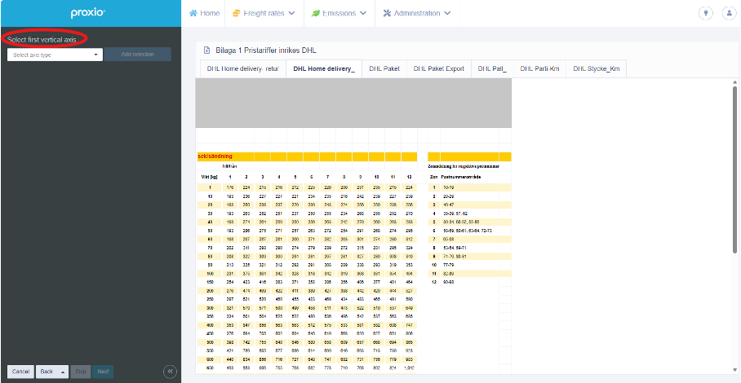Click the Add selection button
The height and width of the screenshot is (383, 741).
click(x=138, y=55)
